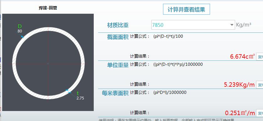Click the 截面面积 heading
263x121 pixels.
coord(118,37)
